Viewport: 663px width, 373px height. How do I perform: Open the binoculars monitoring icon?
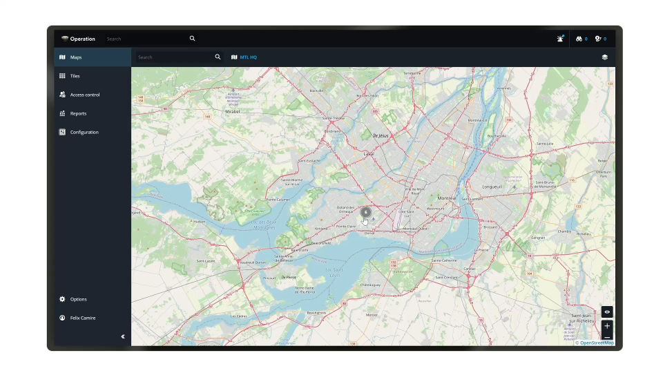pos(579,39)
